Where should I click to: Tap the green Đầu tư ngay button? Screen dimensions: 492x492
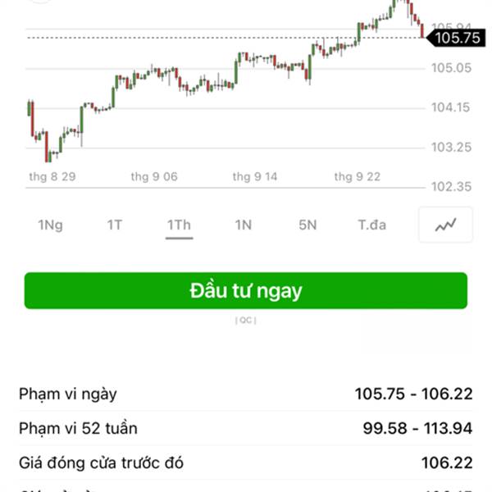pos(246,291)
